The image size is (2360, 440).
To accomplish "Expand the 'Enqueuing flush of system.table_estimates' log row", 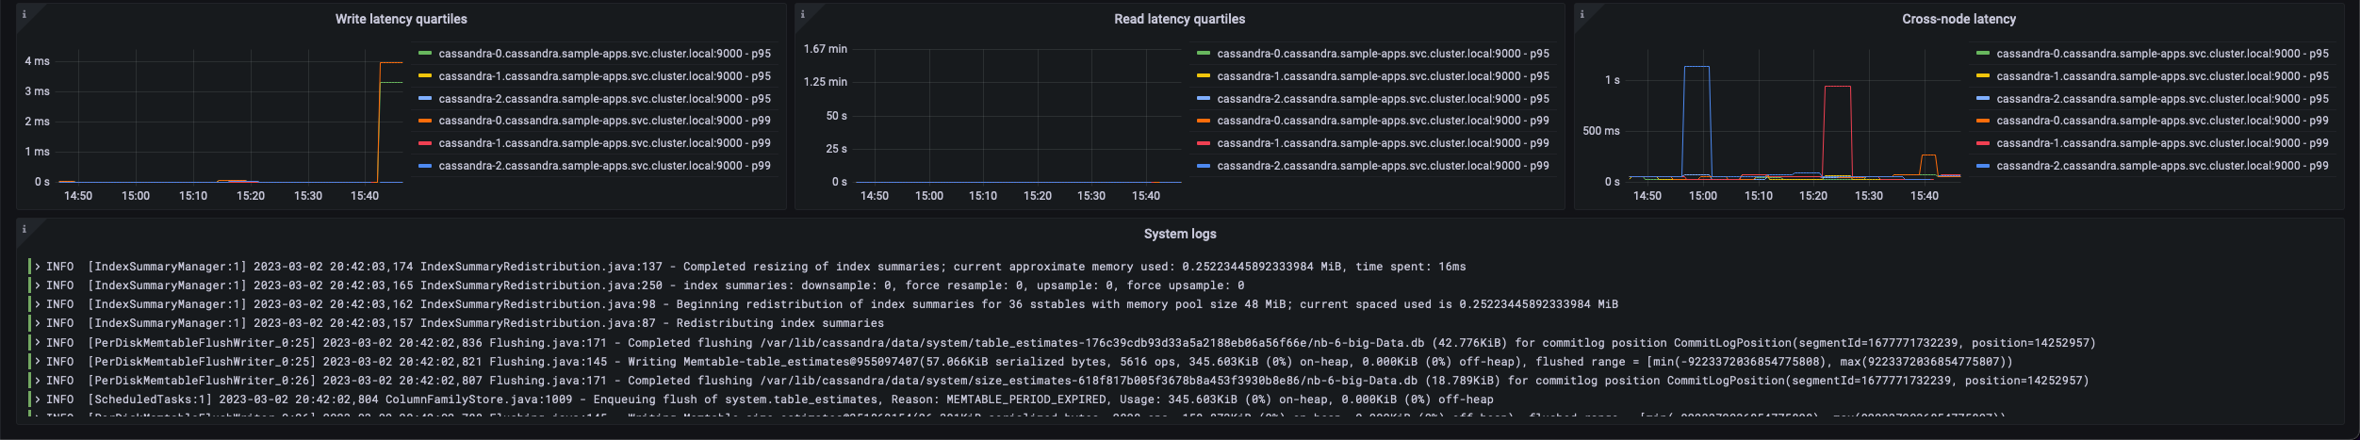I will (x=38, y=399).
